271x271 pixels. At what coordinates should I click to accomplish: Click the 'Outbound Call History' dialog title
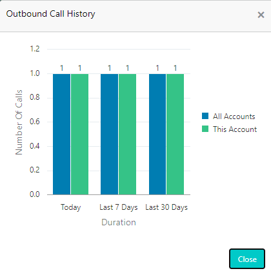click(x=50, y=14)
